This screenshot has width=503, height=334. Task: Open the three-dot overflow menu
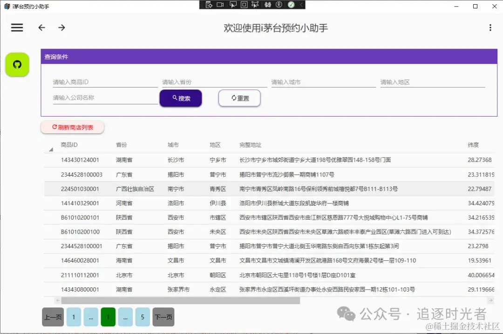tap(490, 28)
